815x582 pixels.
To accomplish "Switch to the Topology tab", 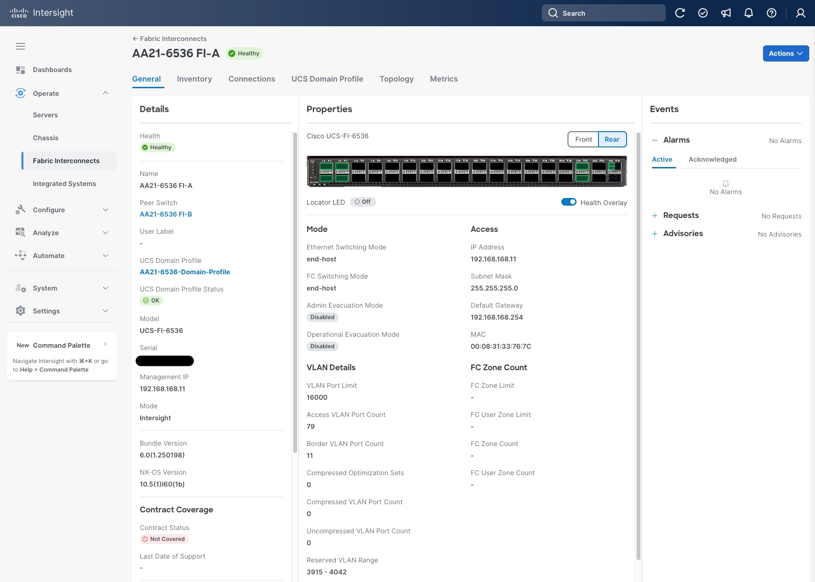I will [x=396, y=79].
